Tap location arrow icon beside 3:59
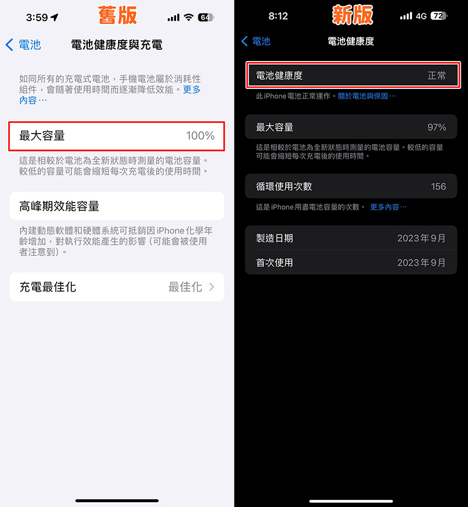The width and height of the screenshot is (468, 507). point(54,17)
